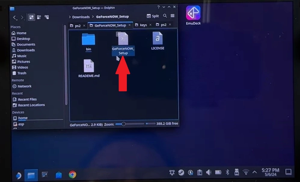The width and height of the screenshot is (300, 182).
Task: Open Music in Places
Action: [x=19, y=56]
